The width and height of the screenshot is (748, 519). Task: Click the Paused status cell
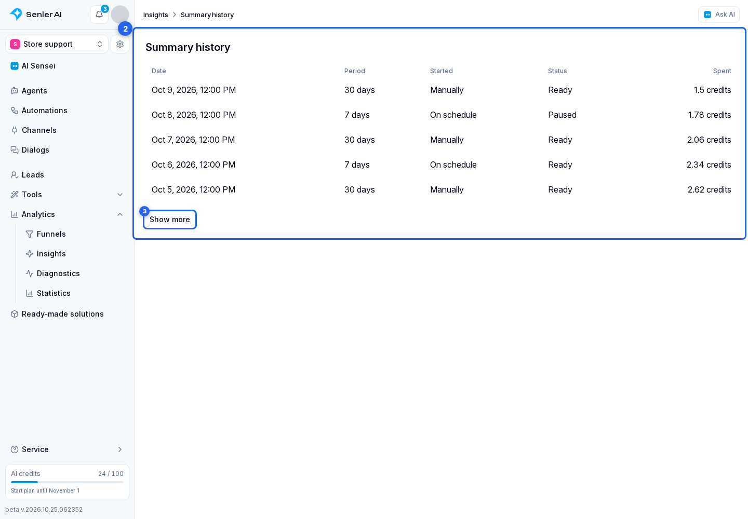(x=562, y=115)
